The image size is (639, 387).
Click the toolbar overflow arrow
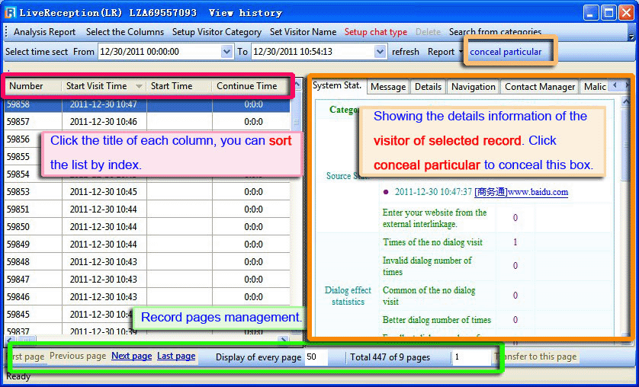(631, 37)
